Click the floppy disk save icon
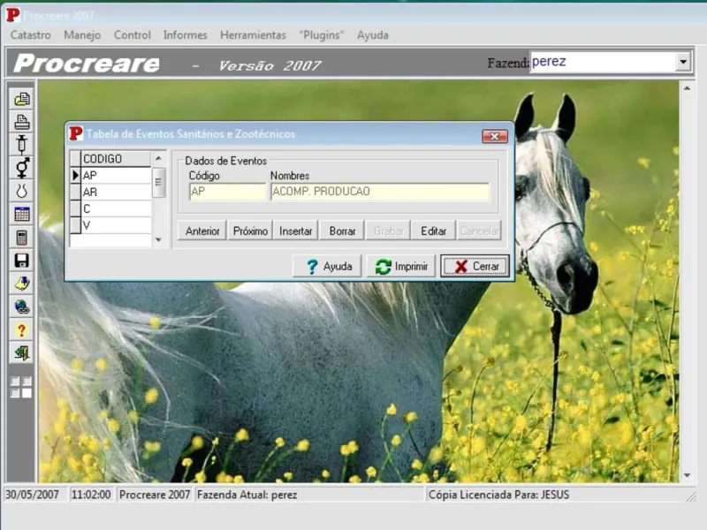 [21, 261]
